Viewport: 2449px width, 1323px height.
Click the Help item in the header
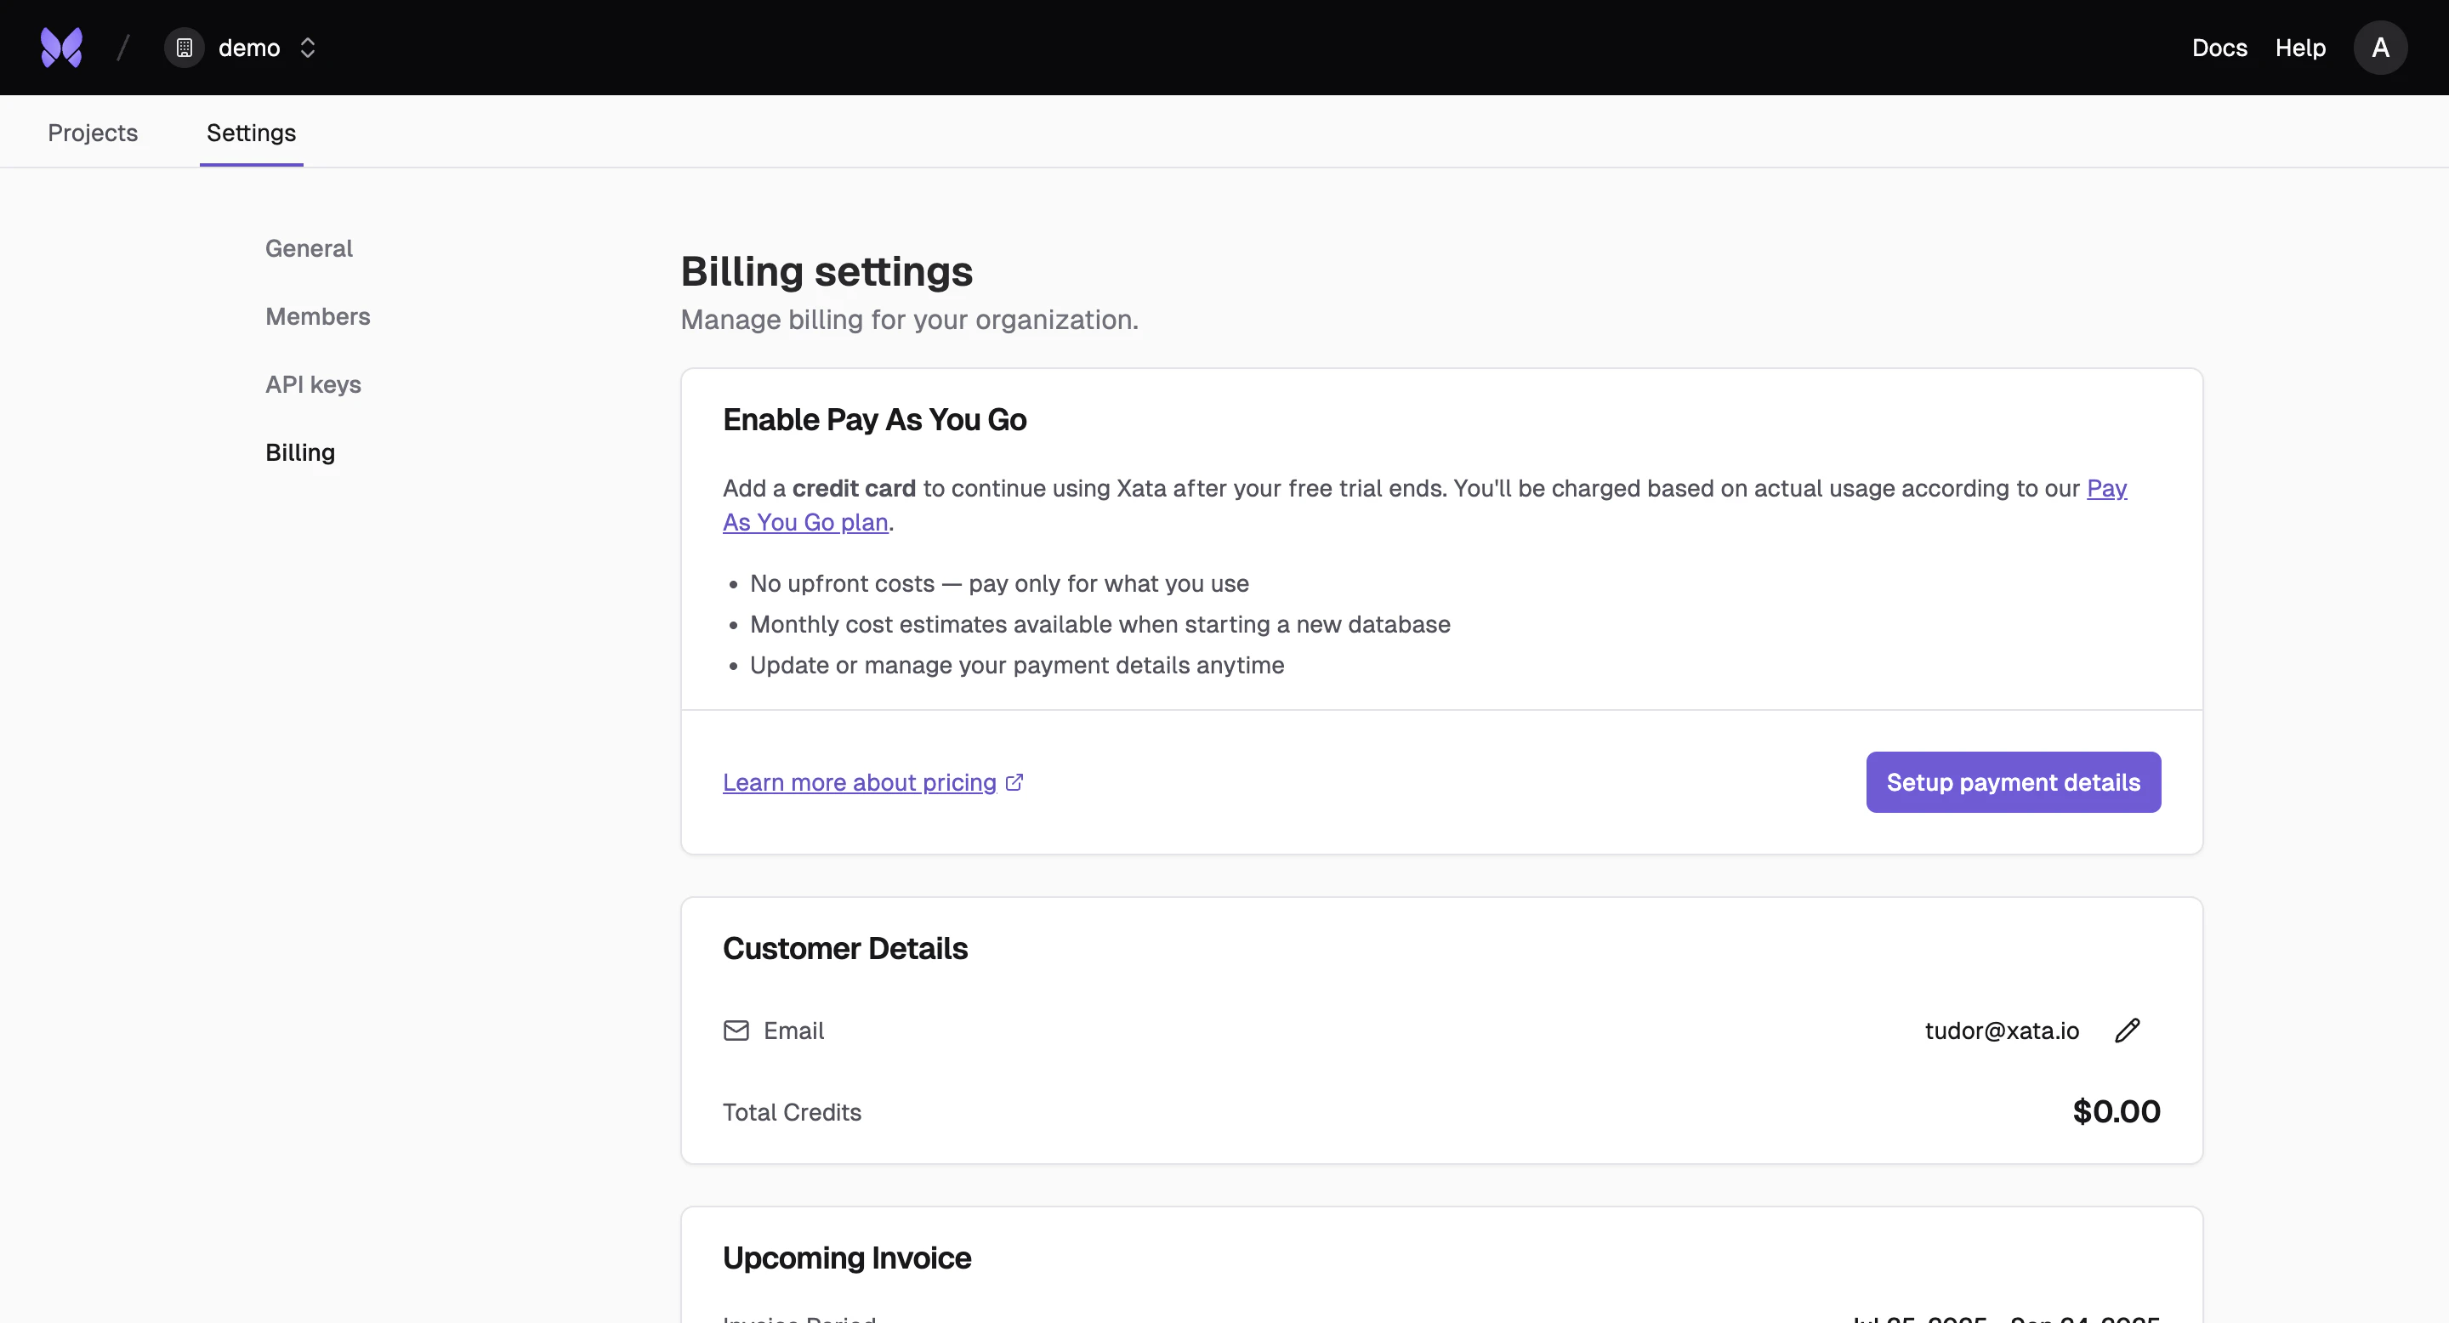(2299, 48)
